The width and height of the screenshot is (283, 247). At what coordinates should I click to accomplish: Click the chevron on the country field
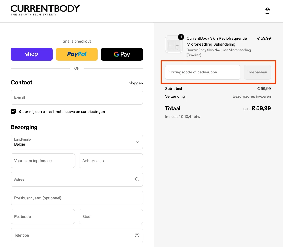(137, 142)
